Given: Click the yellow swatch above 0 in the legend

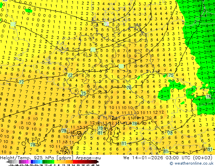Looking at the screenshot, I should coord(55,162).
